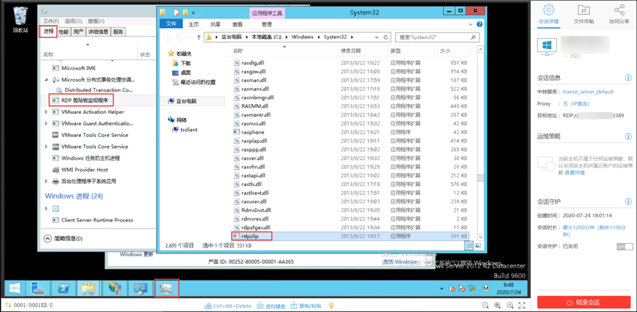Viewport: 637px width, 312px height.
Task: Click info icon next to 会话信息
Action: [x=628, y=78]
